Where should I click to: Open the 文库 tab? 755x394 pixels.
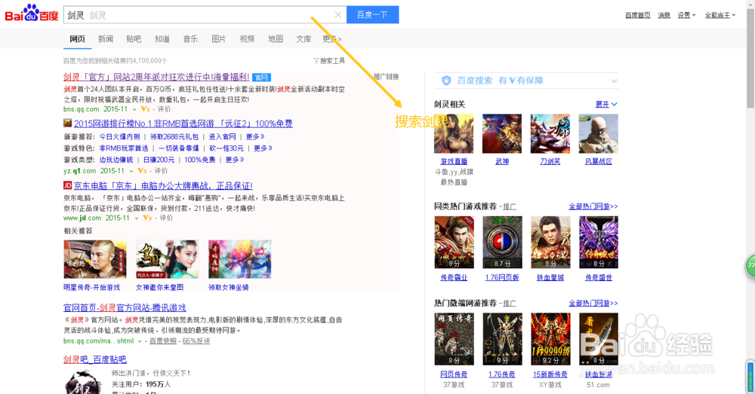coord(304,39)
